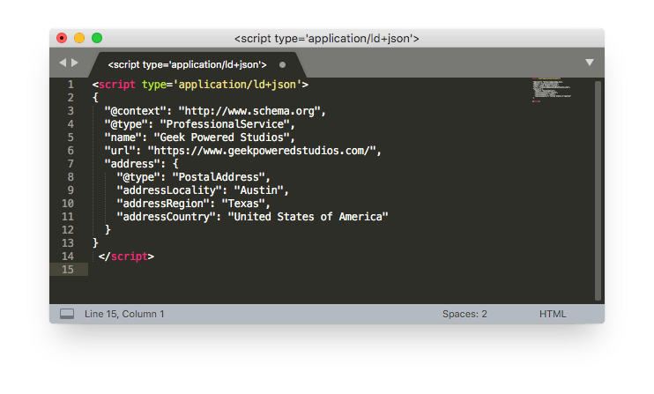Click the minimap code preview

[x=552, y=90]
